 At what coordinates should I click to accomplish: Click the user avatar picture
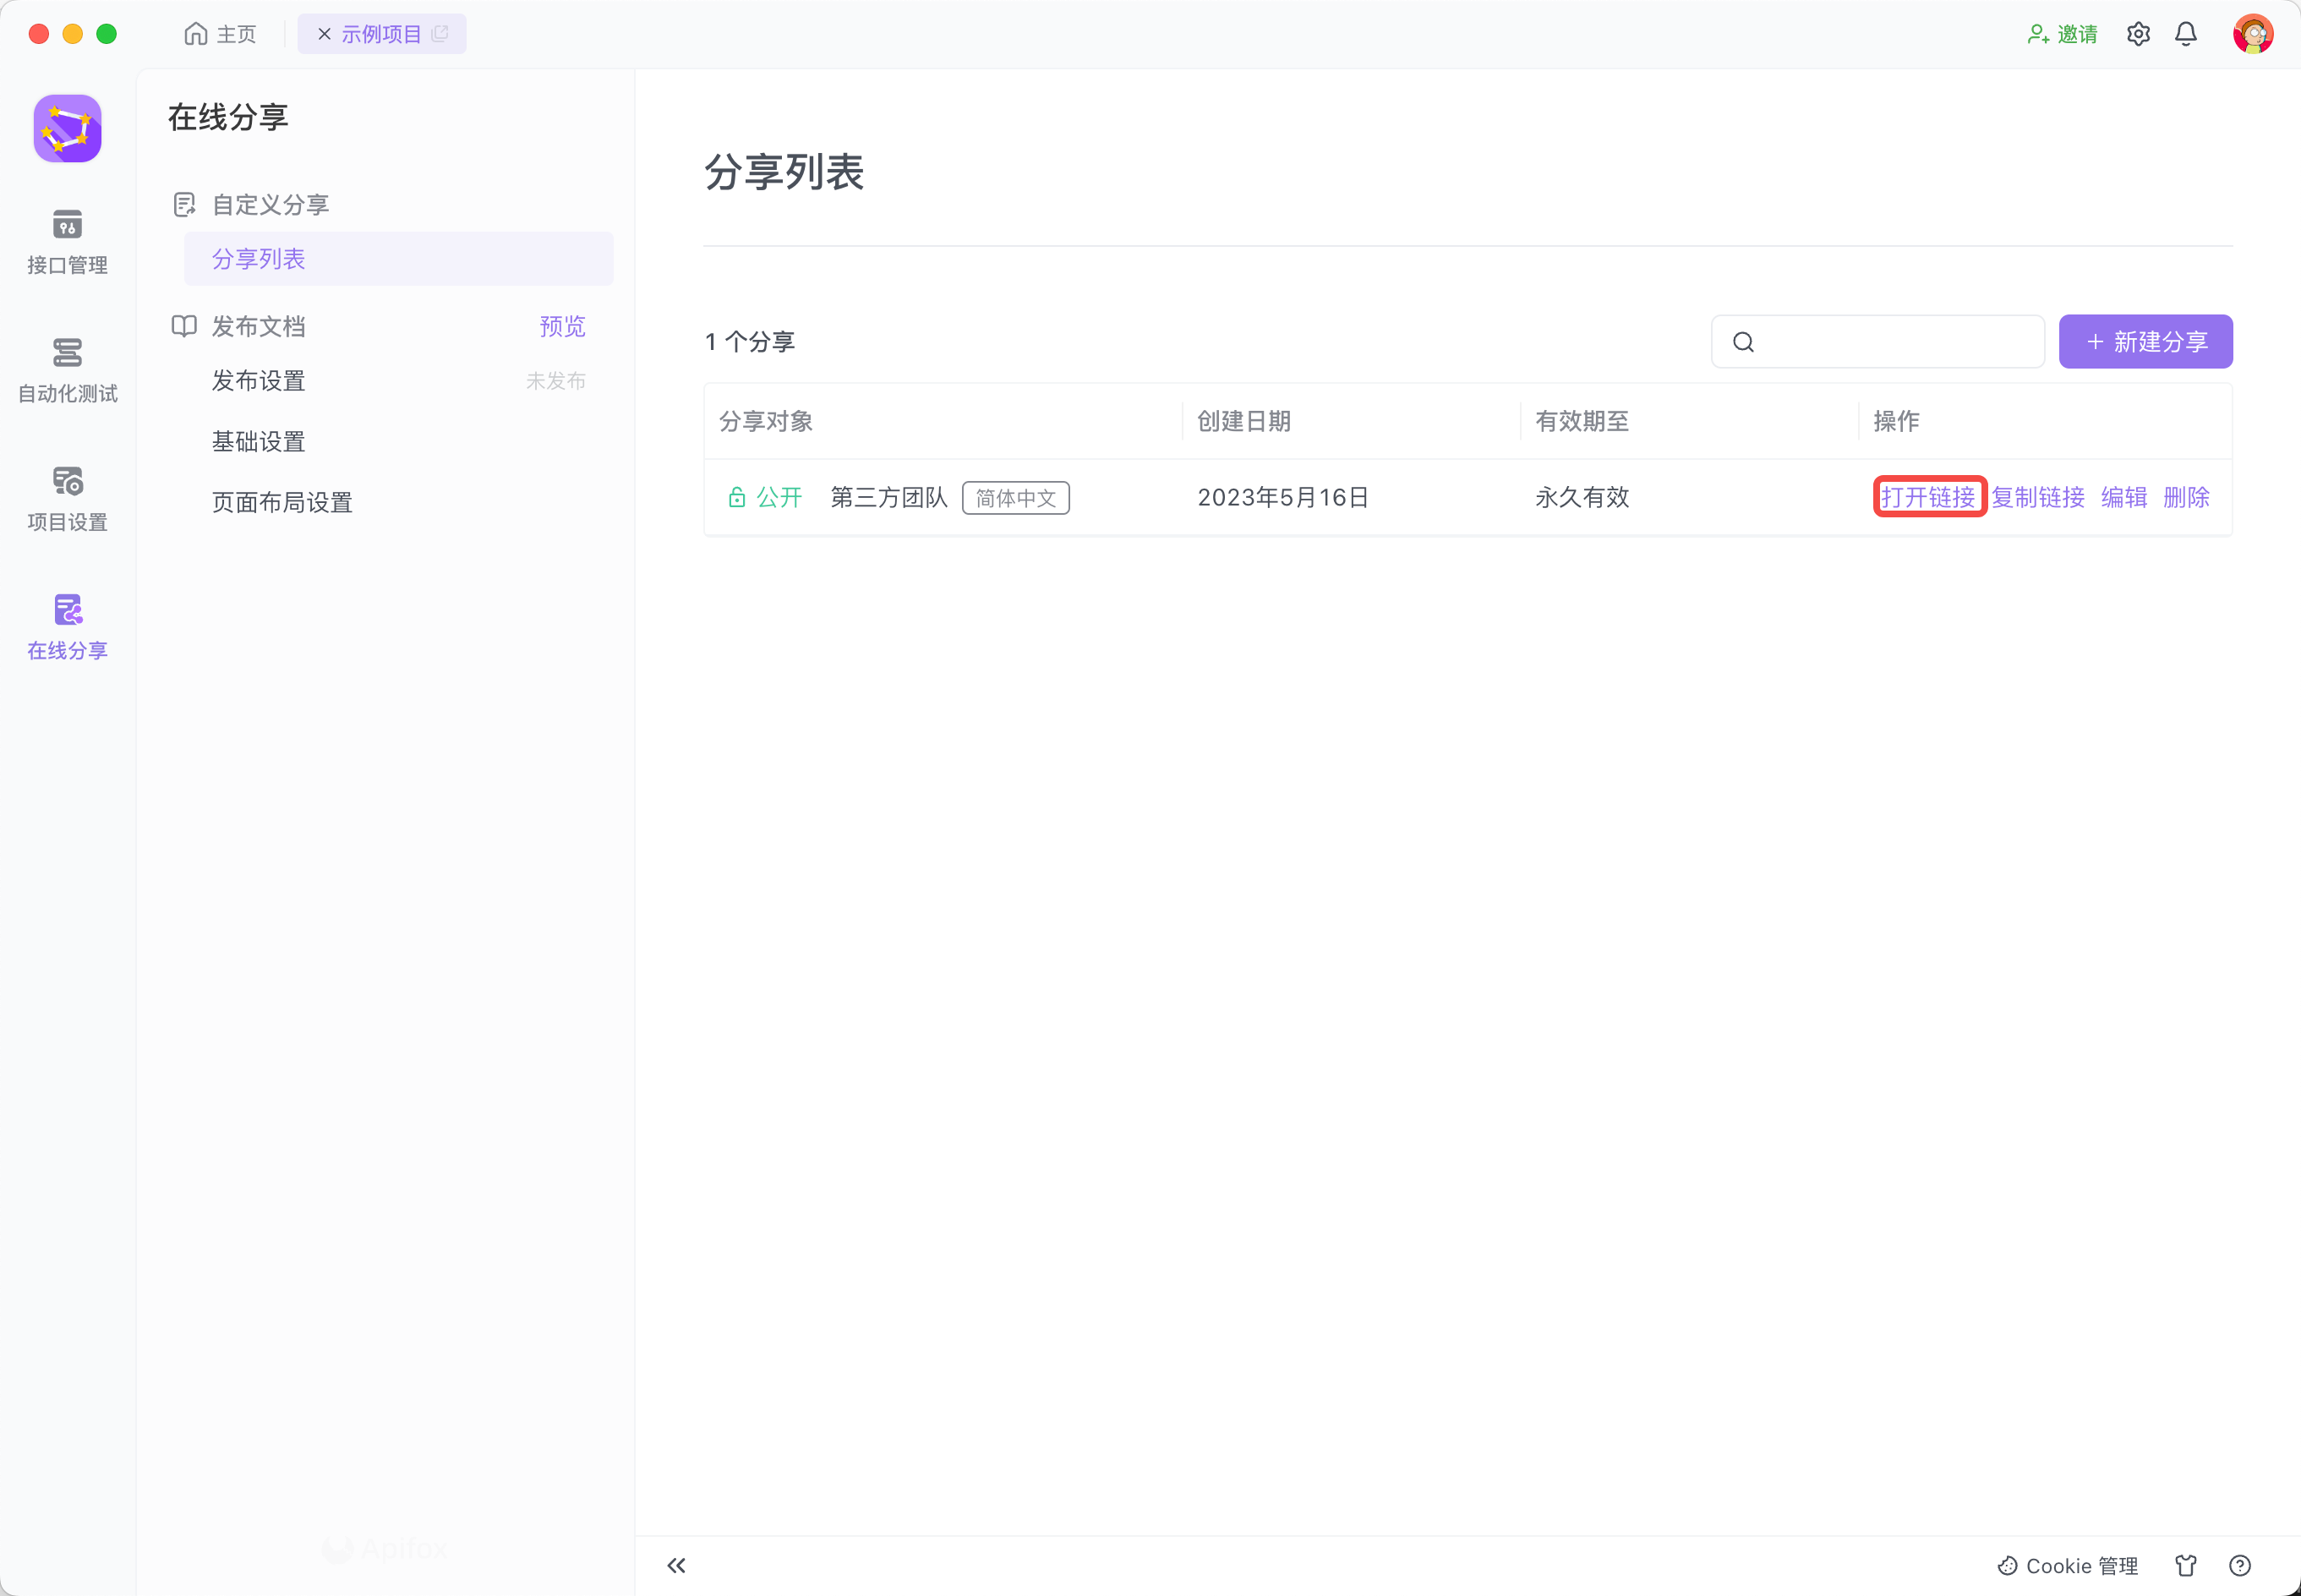pos(2252,34)
